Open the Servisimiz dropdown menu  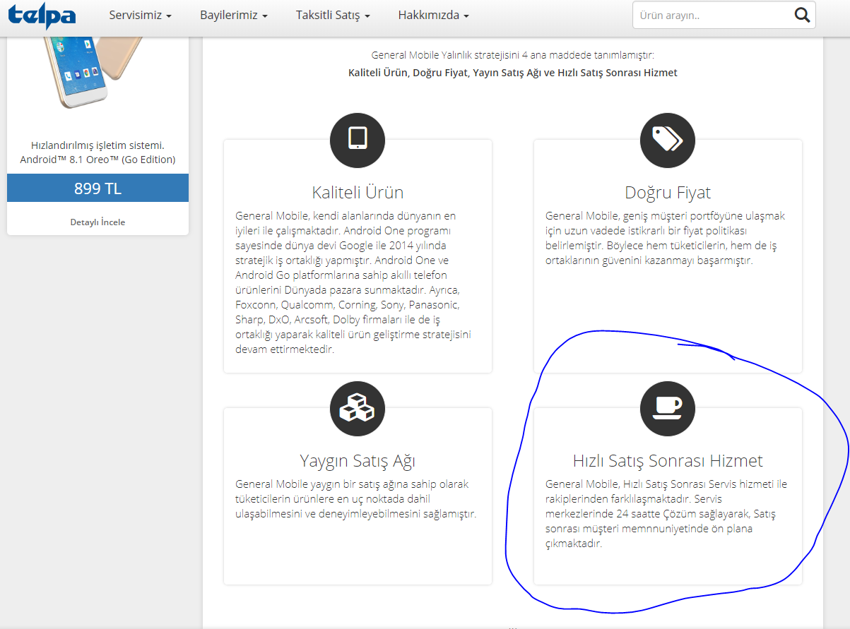[x=141, y=15]
